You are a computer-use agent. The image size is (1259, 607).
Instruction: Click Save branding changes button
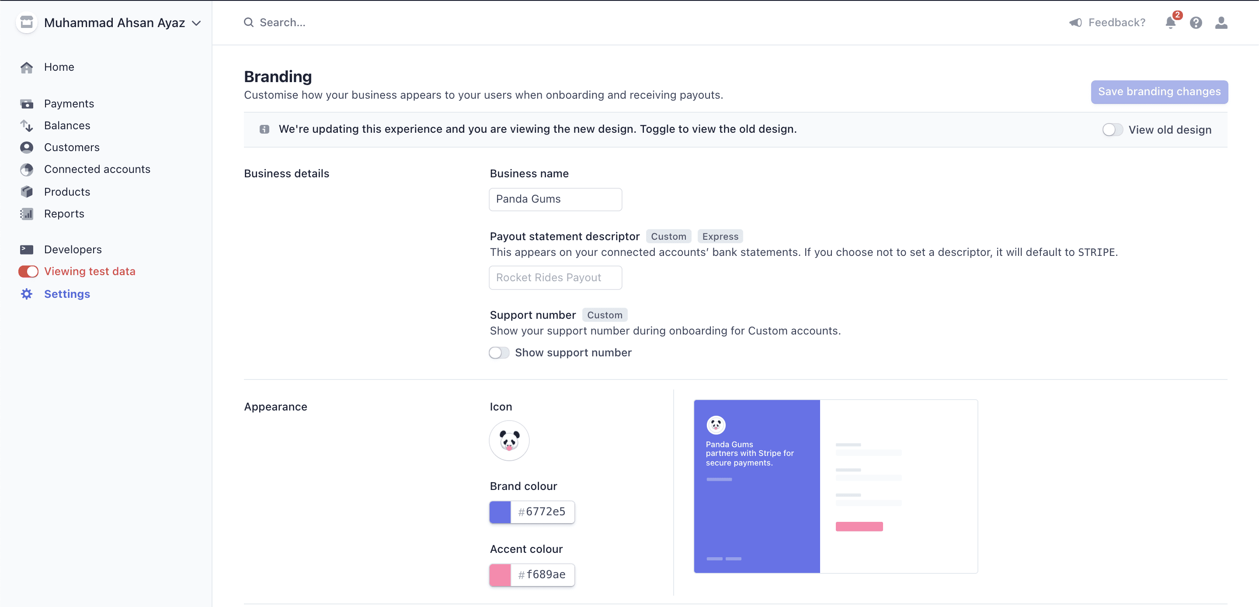1159,92
